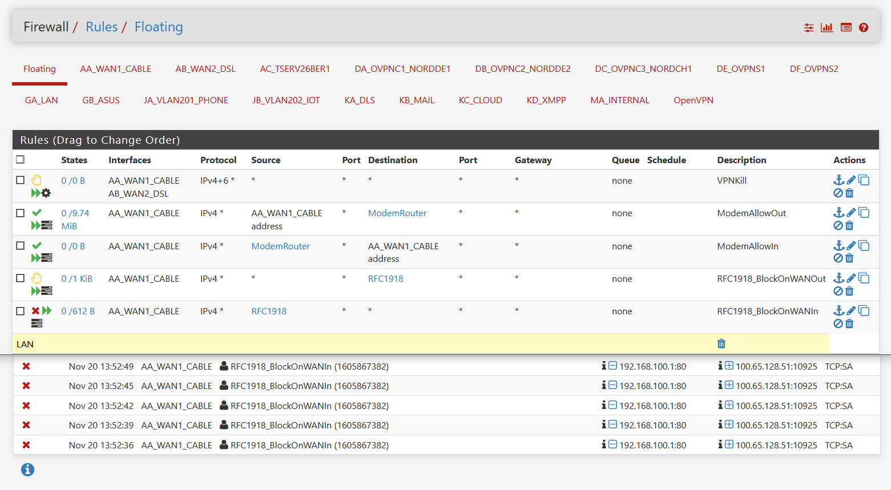Check the VPNKill rule checkbox
The image size is (891, 490).
click(21, 180)
